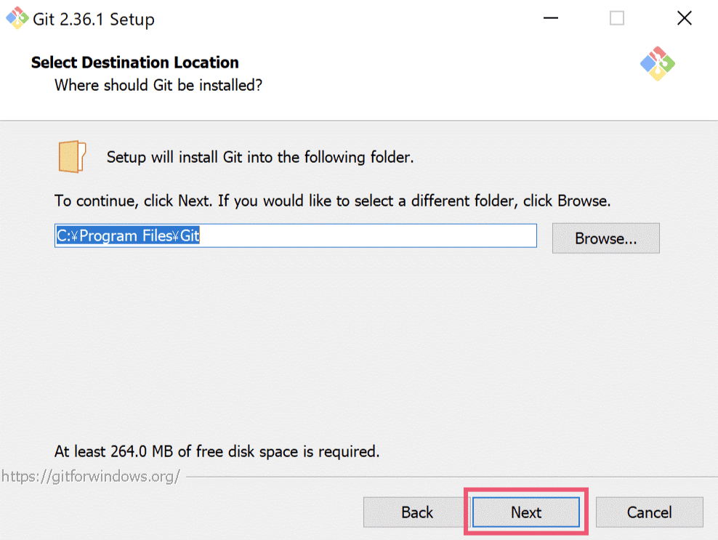718x540 pixels.
Task: Click the separator line beside the URL
Action: point(451,477)
